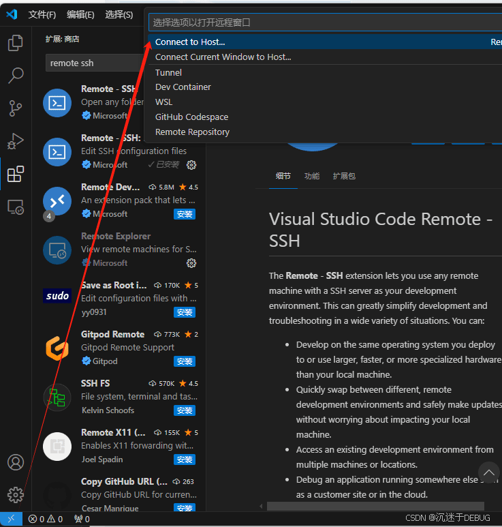Install the Remote Development extension pack

pos(185,214)
